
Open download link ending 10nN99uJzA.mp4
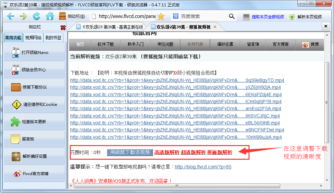click(176, 137)
